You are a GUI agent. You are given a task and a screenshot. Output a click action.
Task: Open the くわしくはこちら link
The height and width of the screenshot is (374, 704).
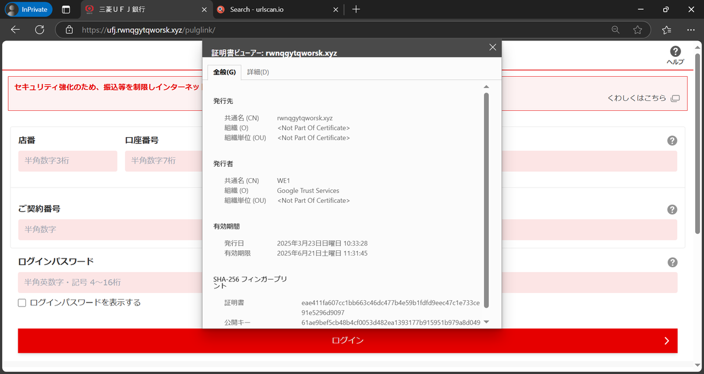(x=637, y=98)
